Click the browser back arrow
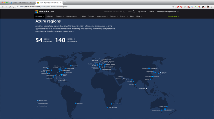 coord(3,7)
